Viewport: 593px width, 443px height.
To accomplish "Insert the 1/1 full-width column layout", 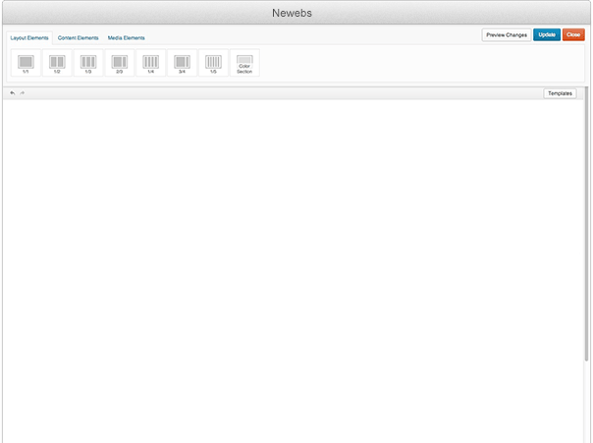I will tap(26, 64).
